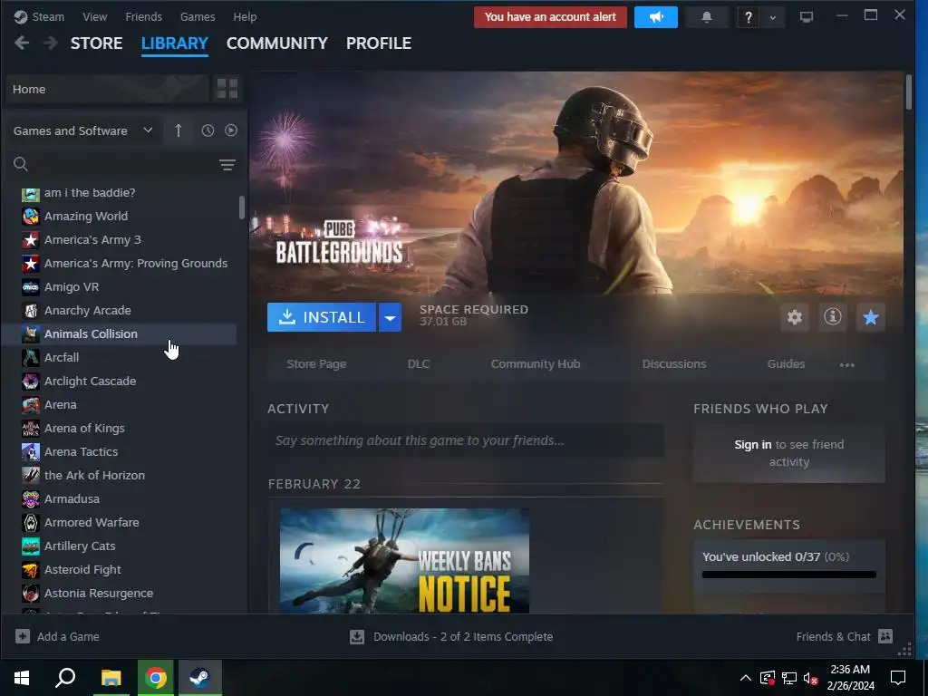Click the Arclight Cascade game icon

tap(31, 382)
